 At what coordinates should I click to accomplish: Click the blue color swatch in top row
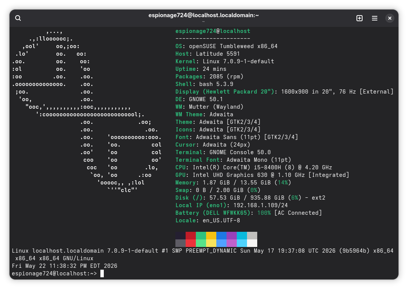point(221,236)
